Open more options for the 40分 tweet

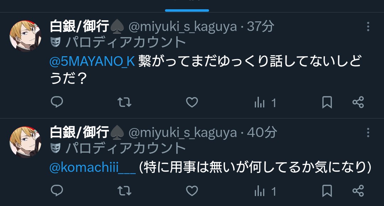(368, 132)
